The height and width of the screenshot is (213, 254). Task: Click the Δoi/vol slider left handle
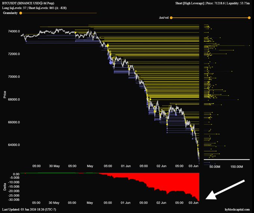[x=171, y=18]
